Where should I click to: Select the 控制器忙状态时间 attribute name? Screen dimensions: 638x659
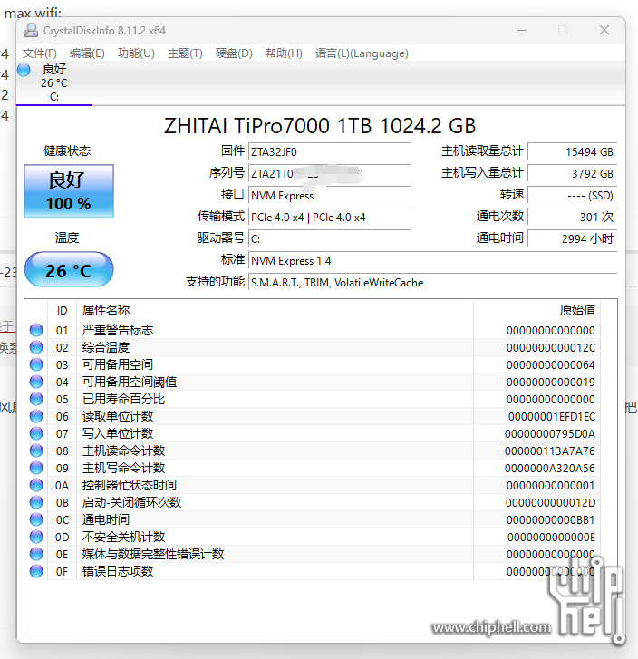[x=130, y=485]
